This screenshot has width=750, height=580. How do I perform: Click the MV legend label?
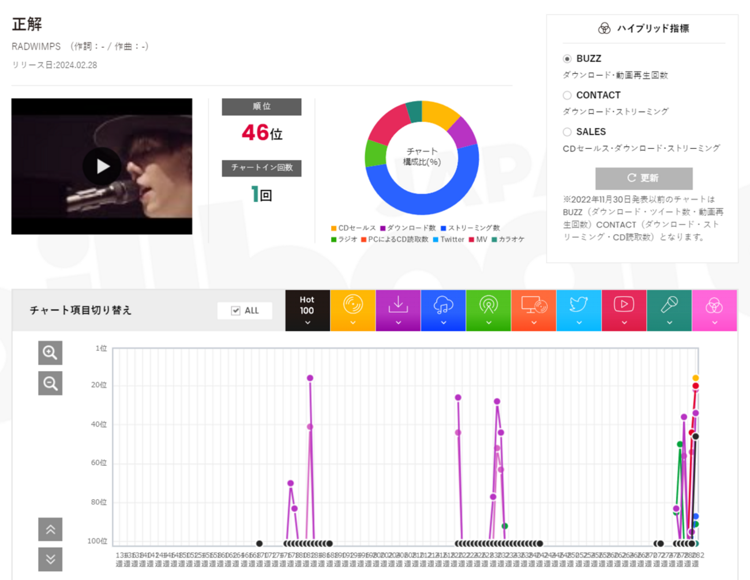point(482,240)
